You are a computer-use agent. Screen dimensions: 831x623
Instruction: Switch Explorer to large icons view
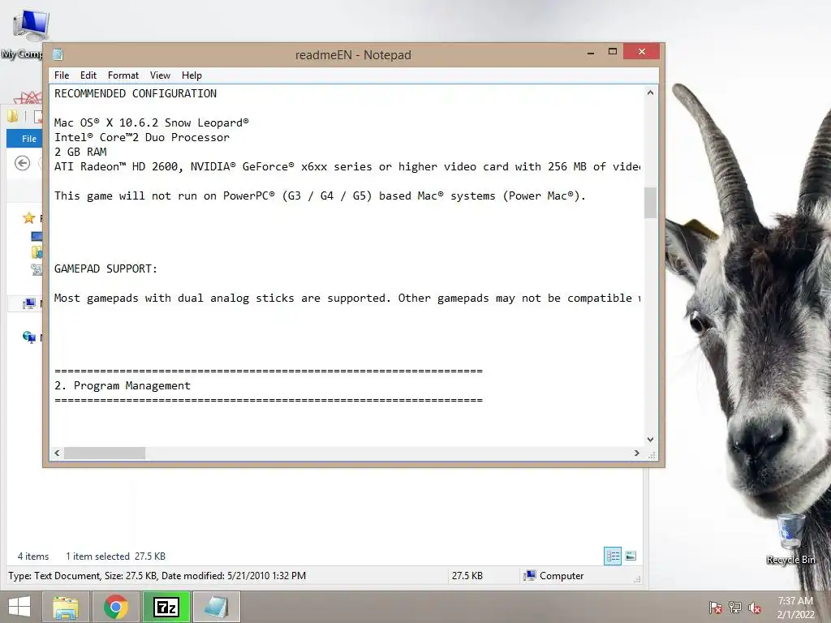[631, 556]
